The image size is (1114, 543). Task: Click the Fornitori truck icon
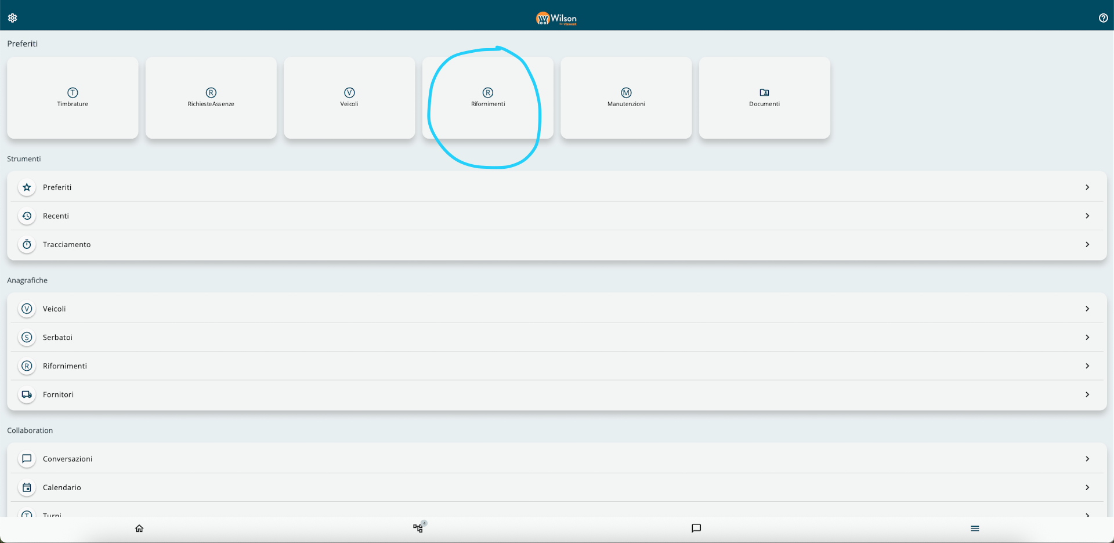coord(27,394)
